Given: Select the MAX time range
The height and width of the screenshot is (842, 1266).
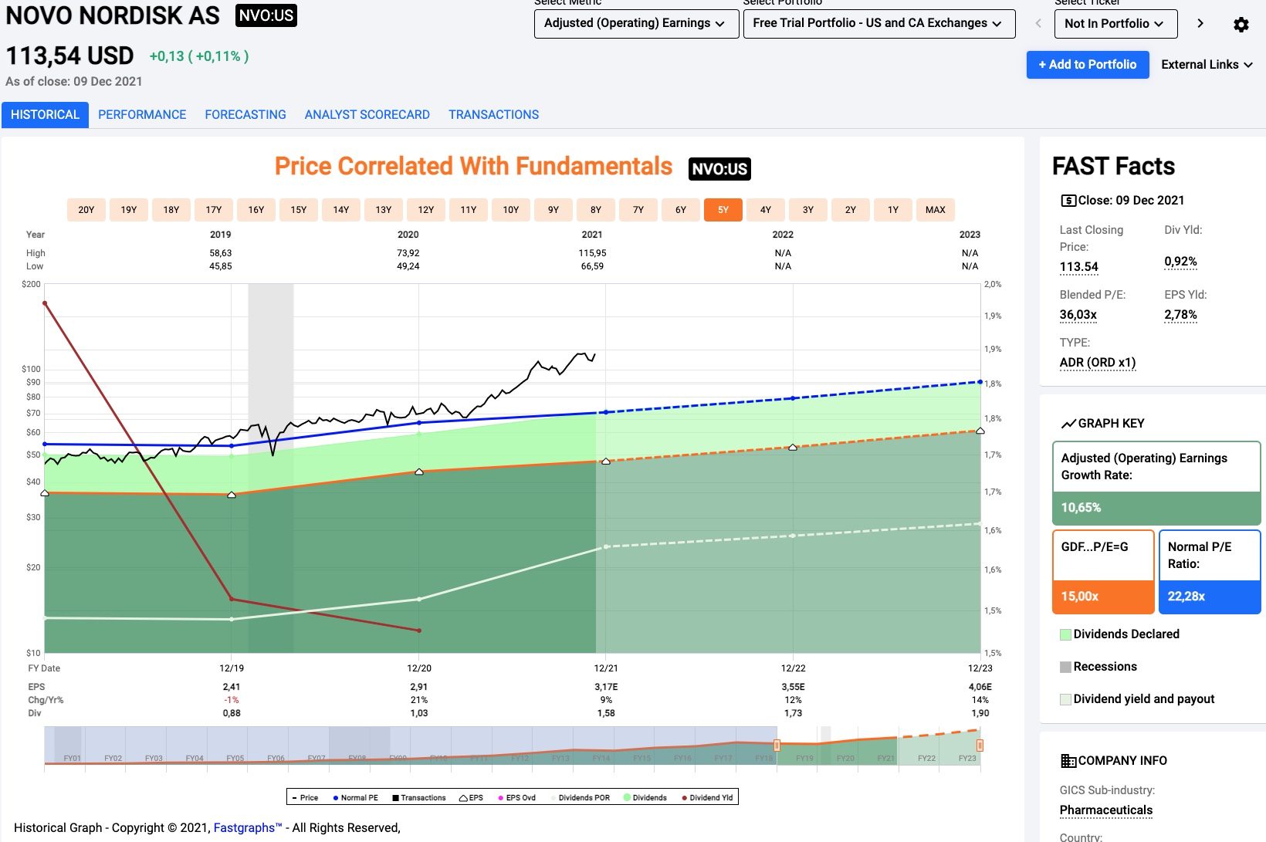Looking at the screenshot, I should pyautogui.click(x=936, y=210).
